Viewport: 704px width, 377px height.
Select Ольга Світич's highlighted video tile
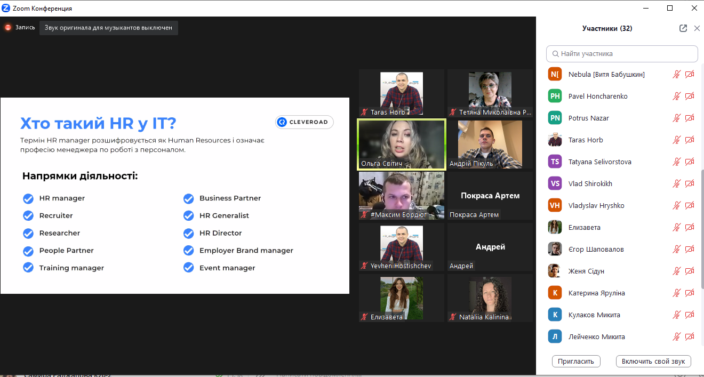click(402, 145)
